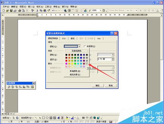
Task: Switch to the Web tab
Action: click(x=99, y=38)
